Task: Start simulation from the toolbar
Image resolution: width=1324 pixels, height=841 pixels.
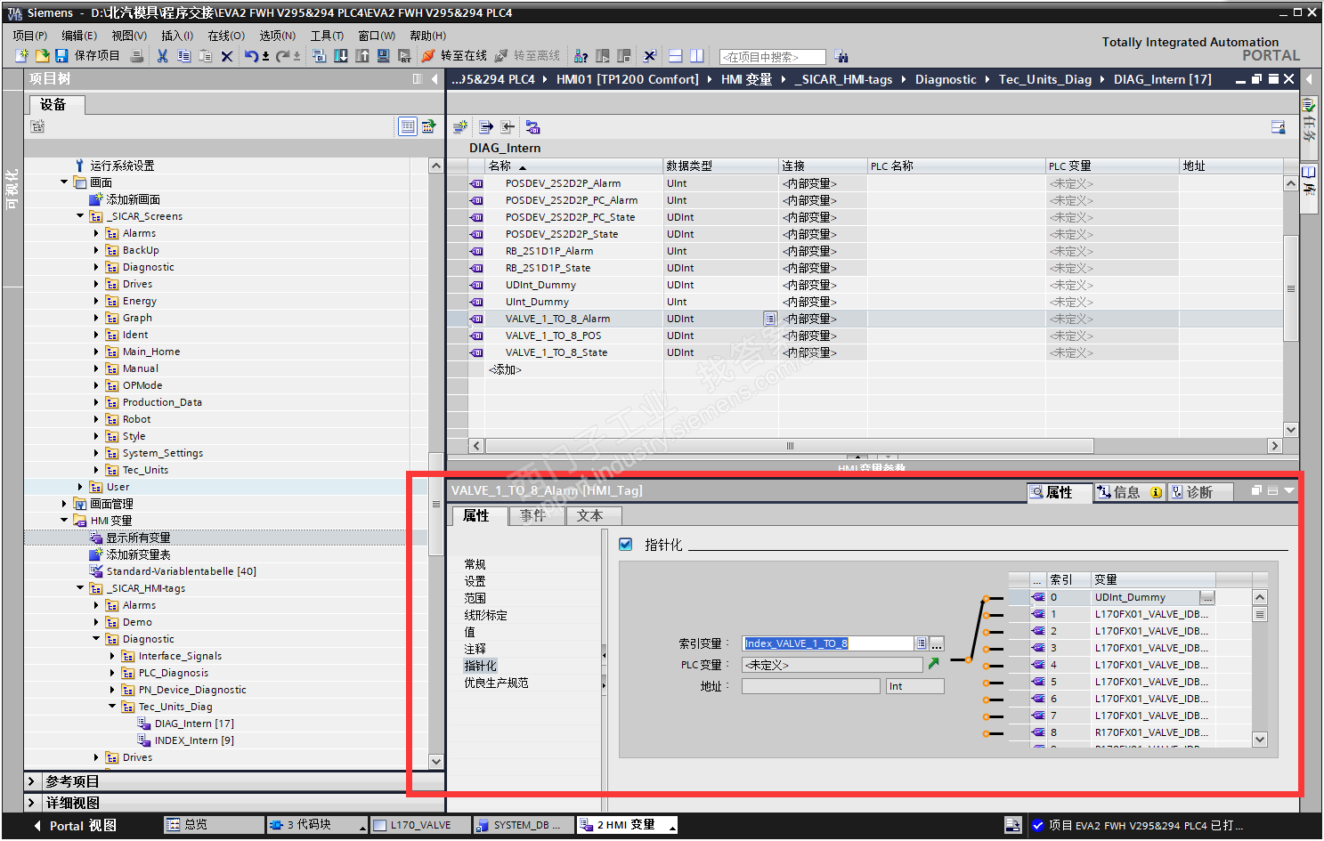Action: point(383,56)
